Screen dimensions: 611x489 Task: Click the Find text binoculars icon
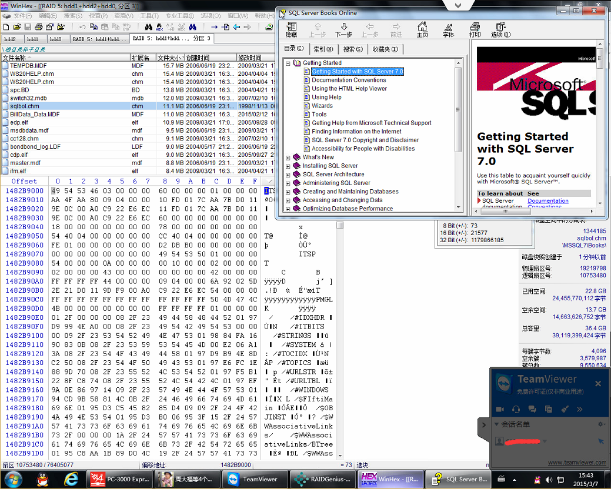click(148, 27)
